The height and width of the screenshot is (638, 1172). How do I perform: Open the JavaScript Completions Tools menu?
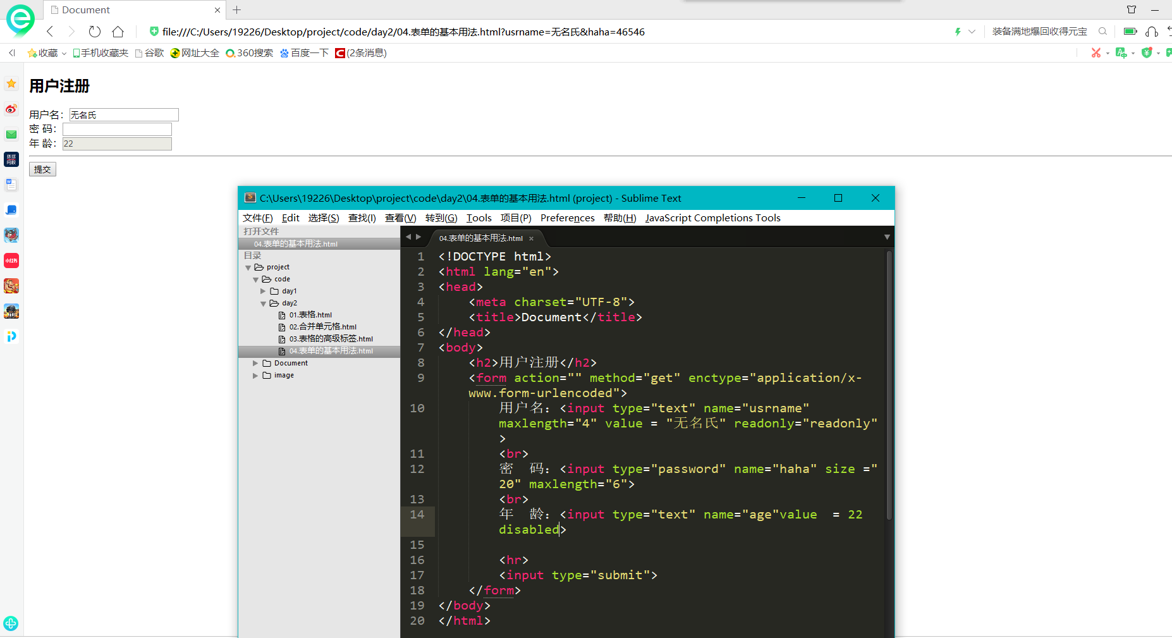click(x=713, y=218)
